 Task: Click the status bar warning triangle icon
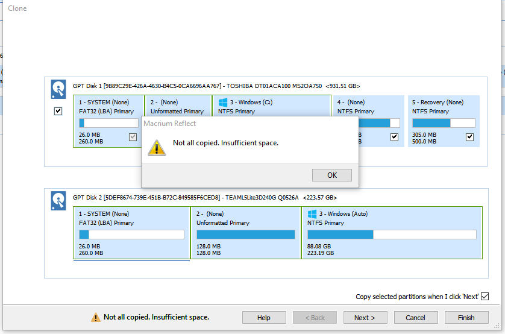(x=96, y=317)
